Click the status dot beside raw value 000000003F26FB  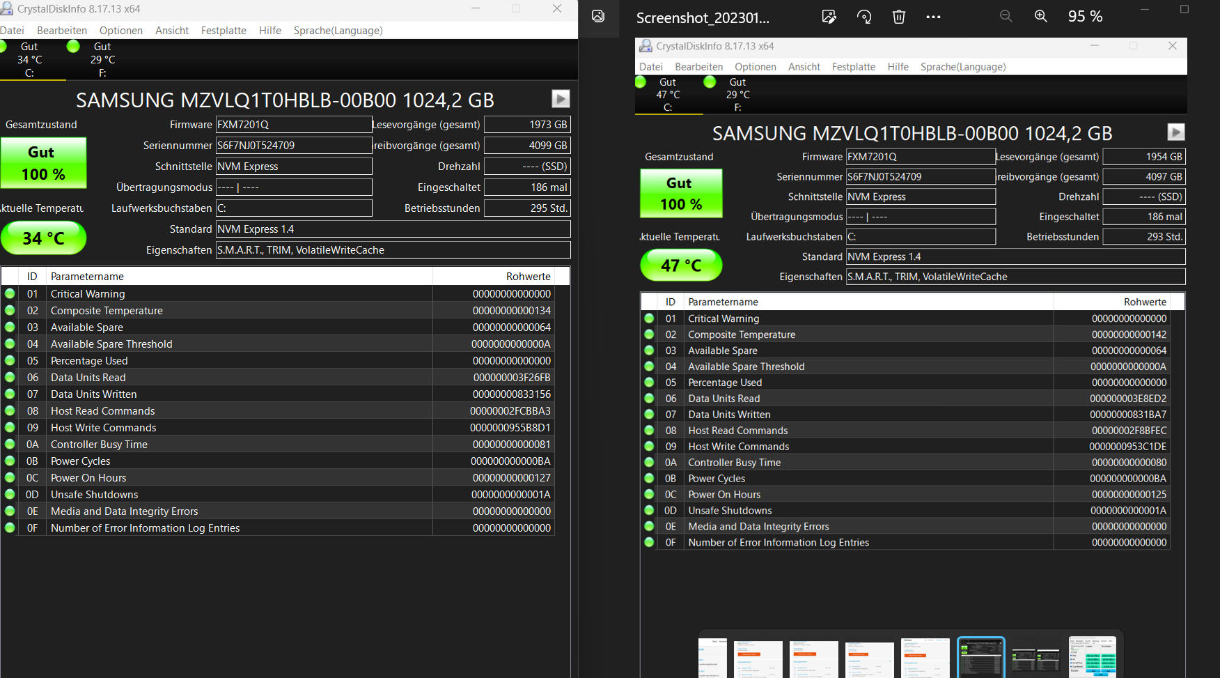point(10,377)
